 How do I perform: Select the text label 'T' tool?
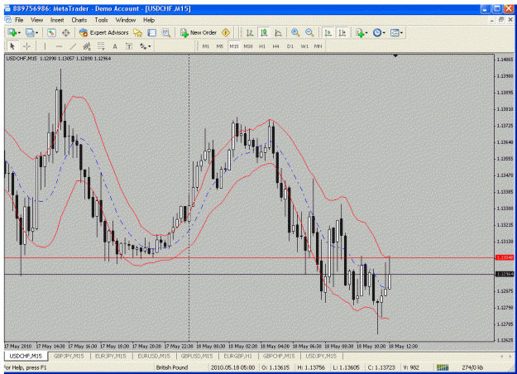[x=129, y=46]
